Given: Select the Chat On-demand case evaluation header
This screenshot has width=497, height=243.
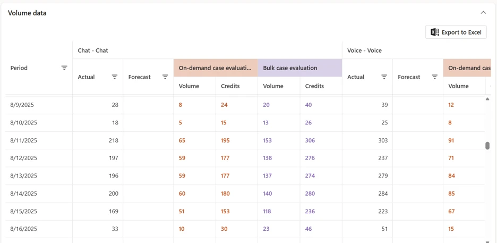Looking at the screenshot, I should pos(216,68).
